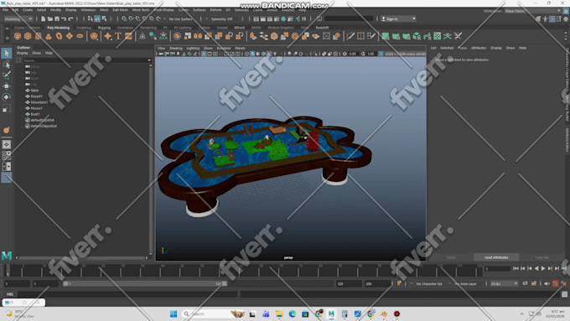Screen dimensions: 570x321
Task: Click the play backwards button
Action: (536, 268)
